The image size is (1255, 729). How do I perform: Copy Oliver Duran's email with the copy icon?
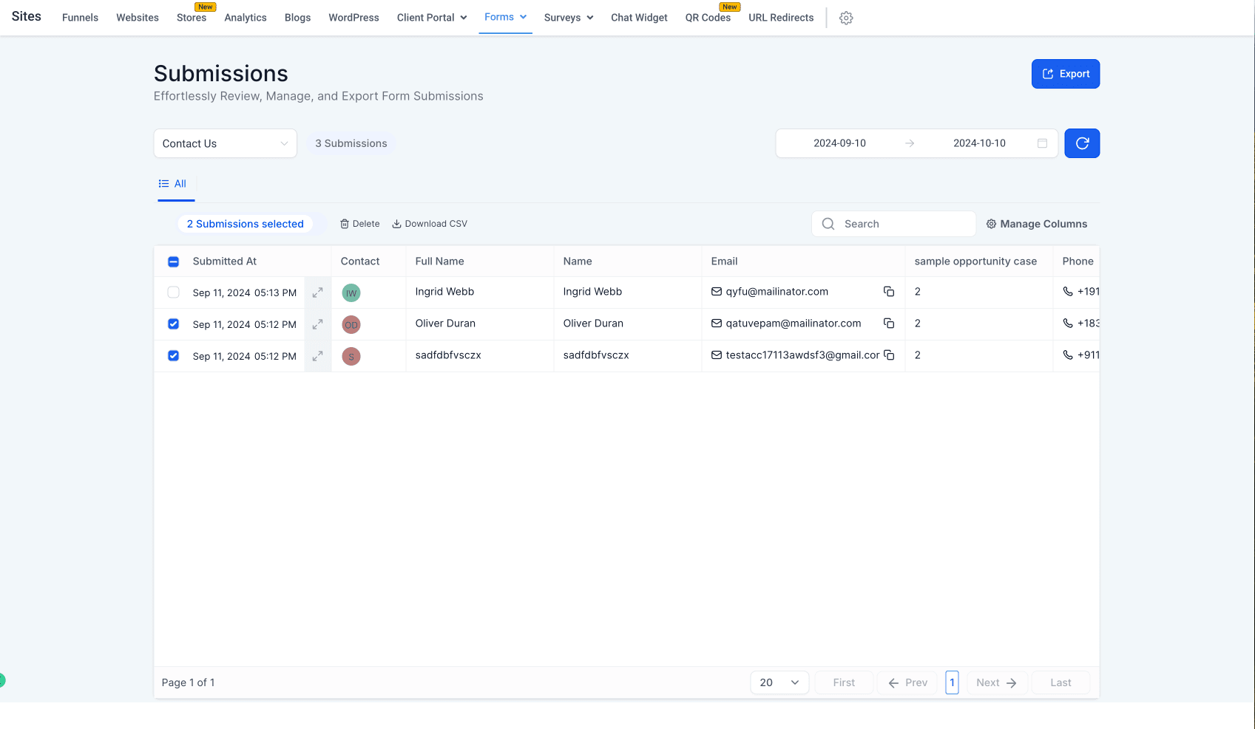[x=889, y=324]
